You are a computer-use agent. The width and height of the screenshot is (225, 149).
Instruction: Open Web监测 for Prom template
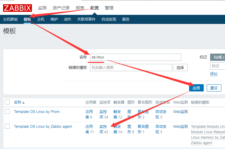pos(180,111)
